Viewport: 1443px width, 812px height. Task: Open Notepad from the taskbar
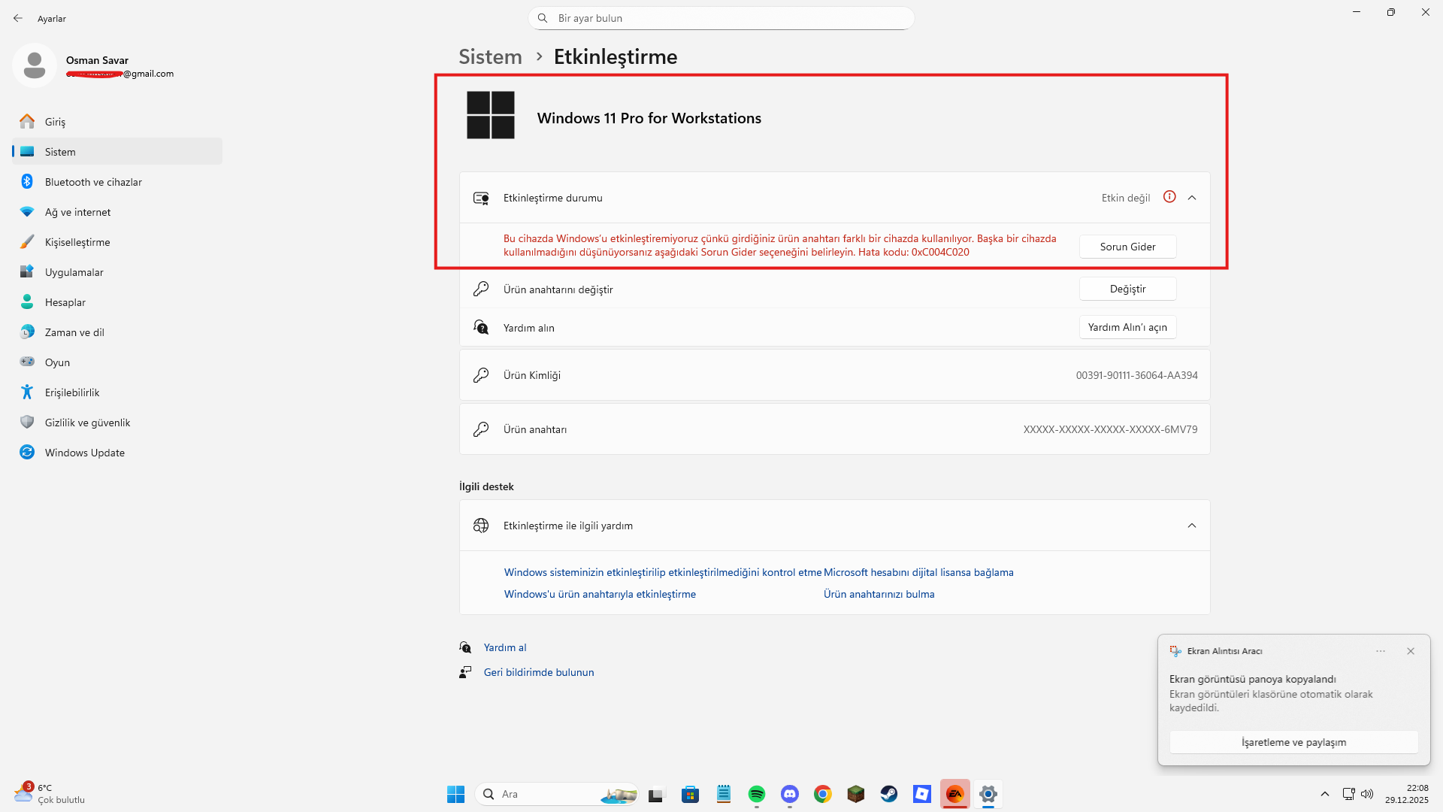click(x=724, y=794)
